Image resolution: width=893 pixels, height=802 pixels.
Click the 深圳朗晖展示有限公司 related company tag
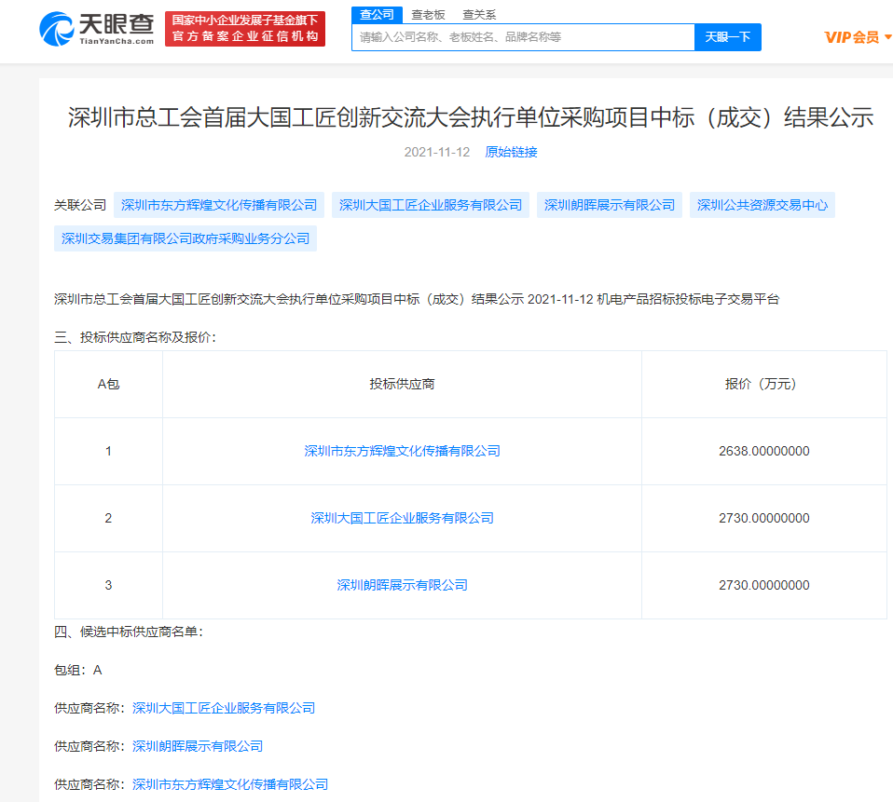point(610,205)
